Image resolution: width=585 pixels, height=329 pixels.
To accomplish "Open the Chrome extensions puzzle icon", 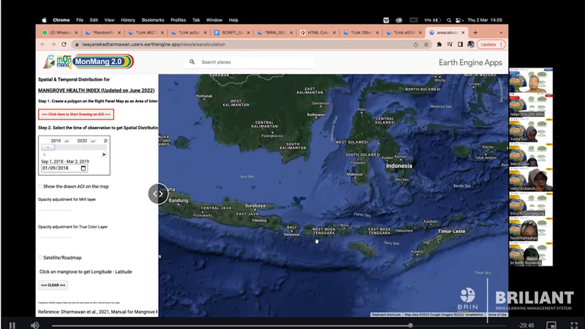I will [x=439, y=44].
